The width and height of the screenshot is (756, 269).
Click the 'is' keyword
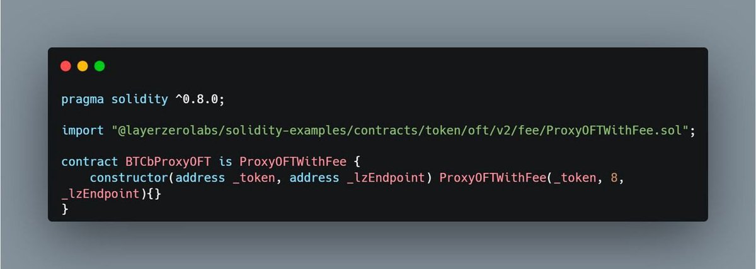point(226,162)
